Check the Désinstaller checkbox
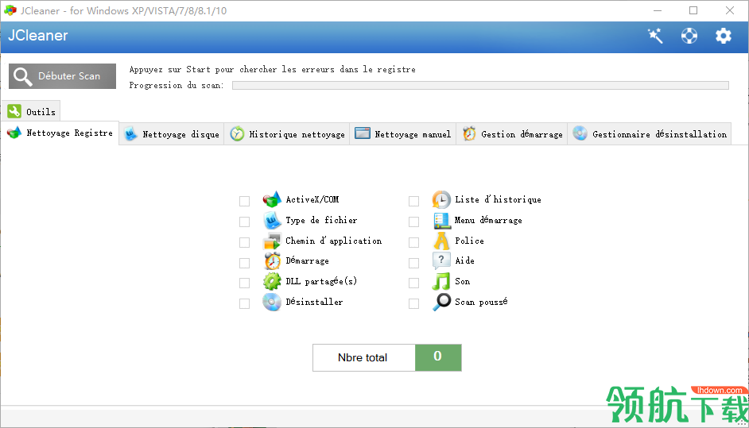Screen dimensions: 749x428 click(x=245, y=303)
